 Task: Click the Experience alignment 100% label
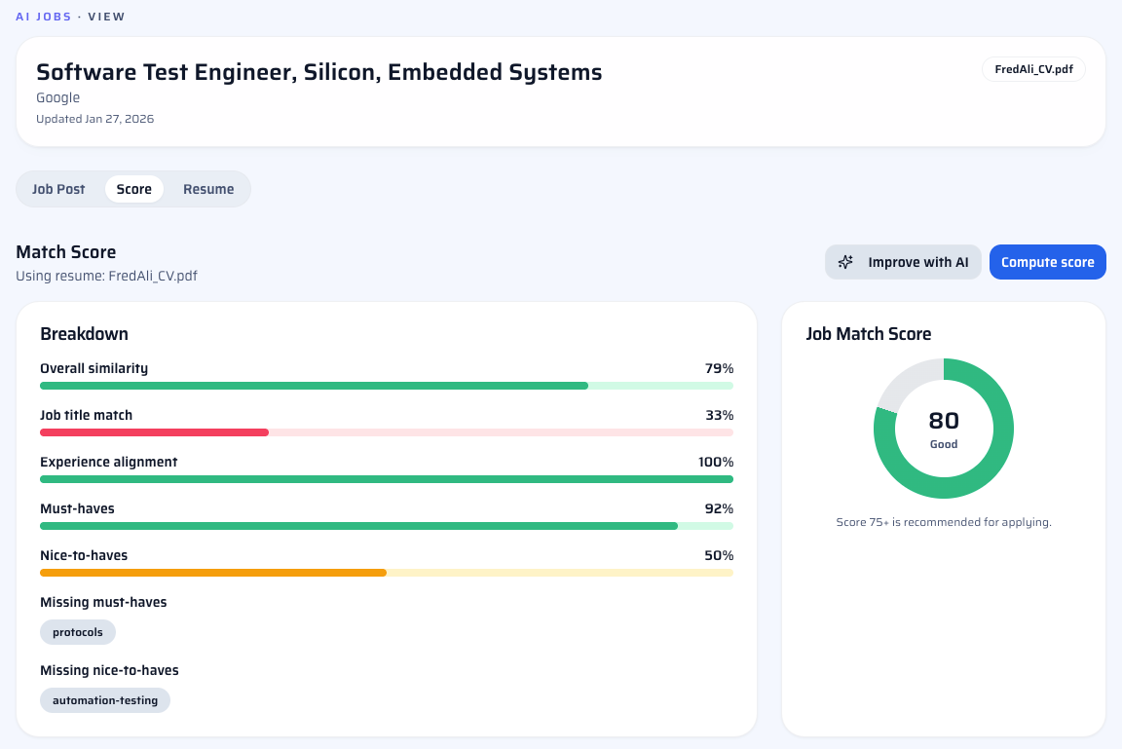[714, 461]
